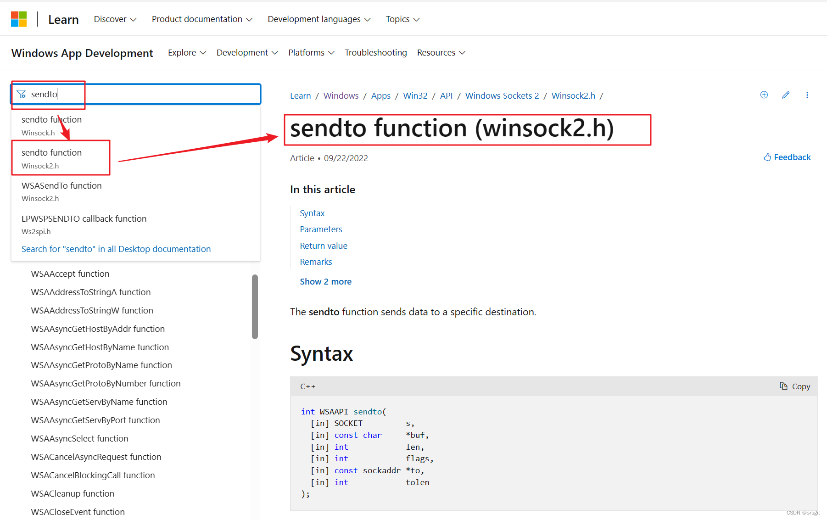Select sendto function Winsock2.h result
Image resolution: width=827 pixels, height=520 pixels.
pyautogui.click(x=135, y=158)
